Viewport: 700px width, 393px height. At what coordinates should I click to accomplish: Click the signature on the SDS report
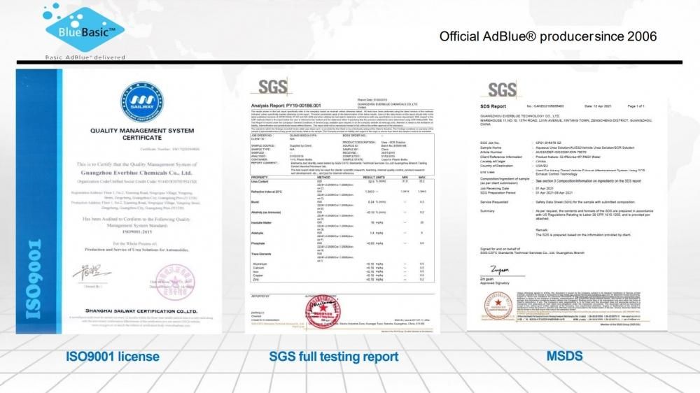click(498, 269)
